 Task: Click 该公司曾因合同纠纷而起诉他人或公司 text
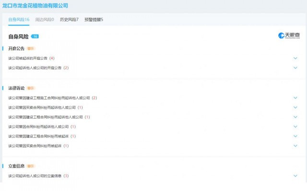pos(38,126)
